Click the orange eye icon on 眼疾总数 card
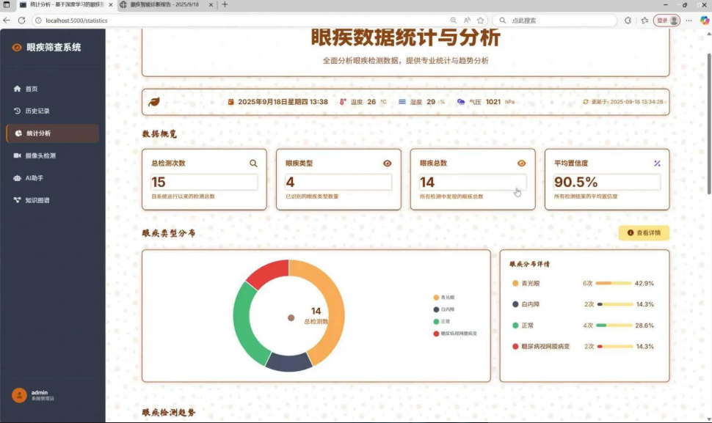712x423 pixels. pyautogui.click(x=522, y=163)
